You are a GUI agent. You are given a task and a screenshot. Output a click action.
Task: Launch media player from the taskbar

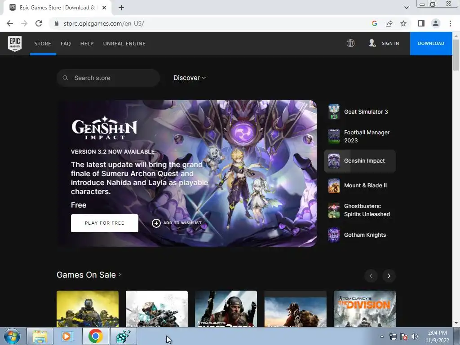coord(67,336)
